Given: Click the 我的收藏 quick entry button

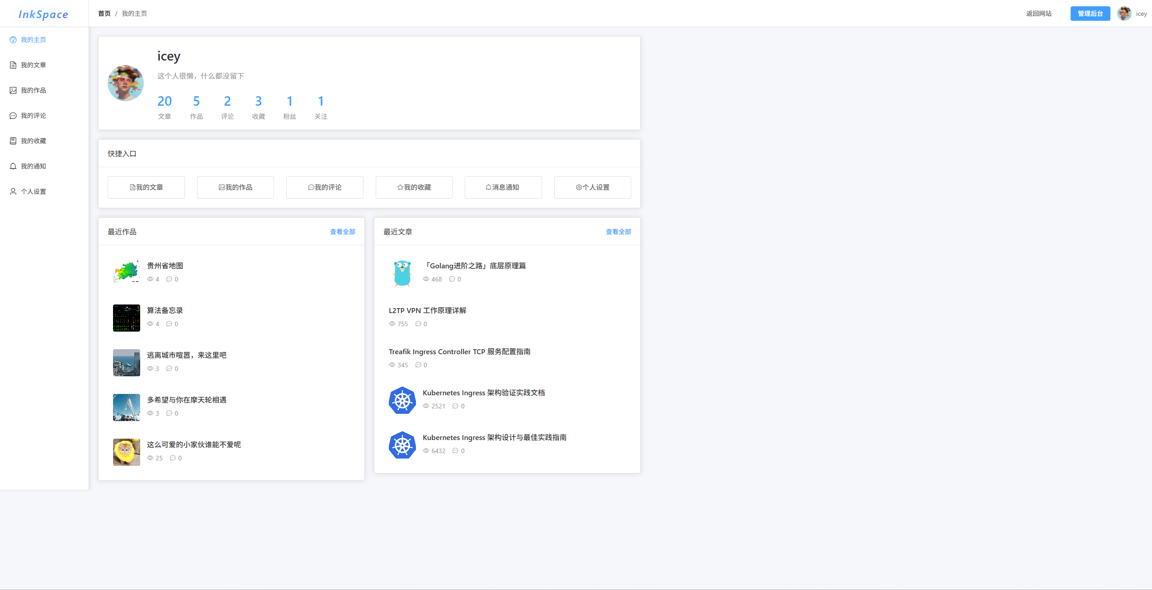Looking at the screenshot, I should point(414,187).
